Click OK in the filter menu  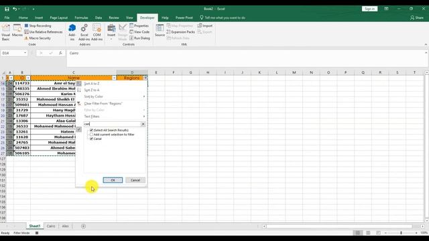tap(113, 180)
